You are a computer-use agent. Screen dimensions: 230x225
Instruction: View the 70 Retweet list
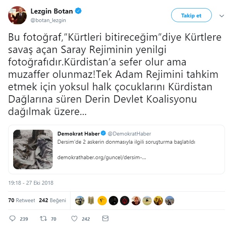coord(22,200)
